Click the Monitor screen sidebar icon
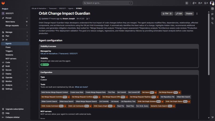The width and height of the screenshot is (215, 121). [x=3, y=81]
